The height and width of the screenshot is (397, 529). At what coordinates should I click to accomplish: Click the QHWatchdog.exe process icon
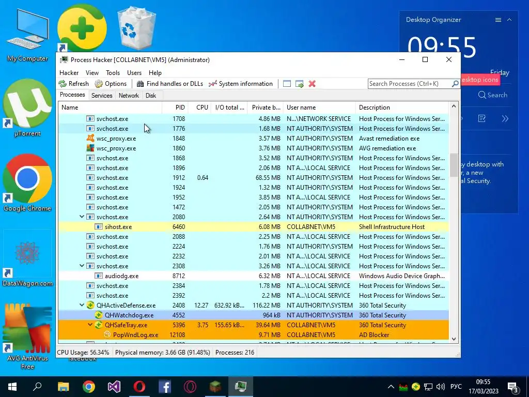(x=99, y=315)
